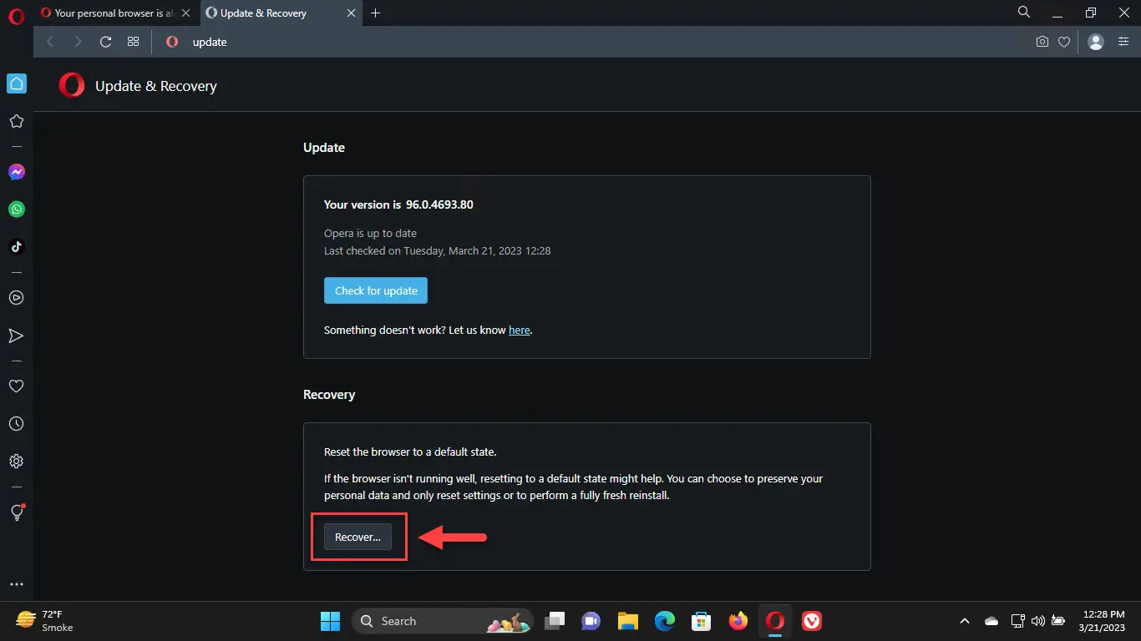The width and height of the screenshot is (1141, 641).
Task: Click the OneDrive cloud tray icon
Action: [991, 621]
